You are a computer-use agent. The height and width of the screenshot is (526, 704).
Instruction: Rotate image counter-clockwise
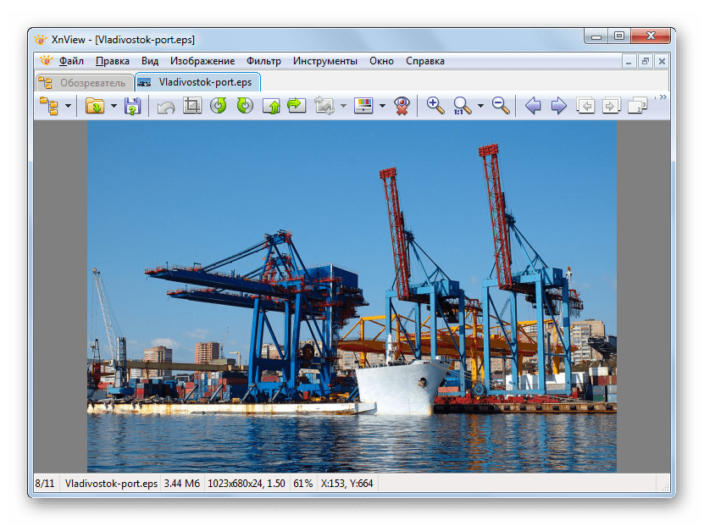[219, 106]
